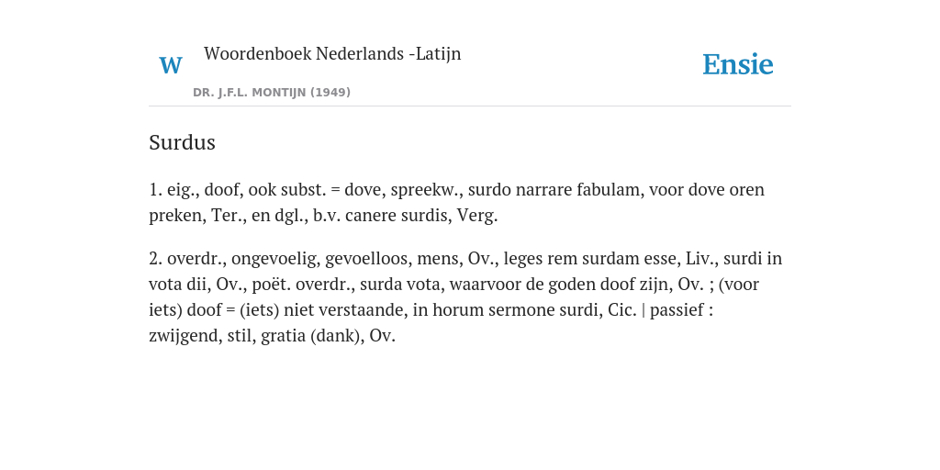Image resolution: width=940 pixels, height=470 pixels.
Task: Click the year (1949) in the byline
Action: [x=330, y=93]
